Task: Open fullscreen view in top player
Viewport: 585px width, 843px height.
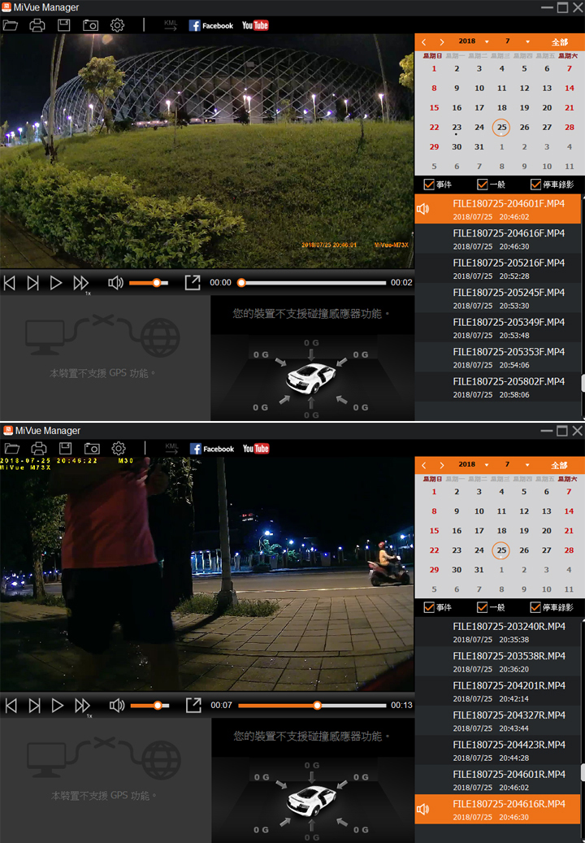Action: point(193,283)
